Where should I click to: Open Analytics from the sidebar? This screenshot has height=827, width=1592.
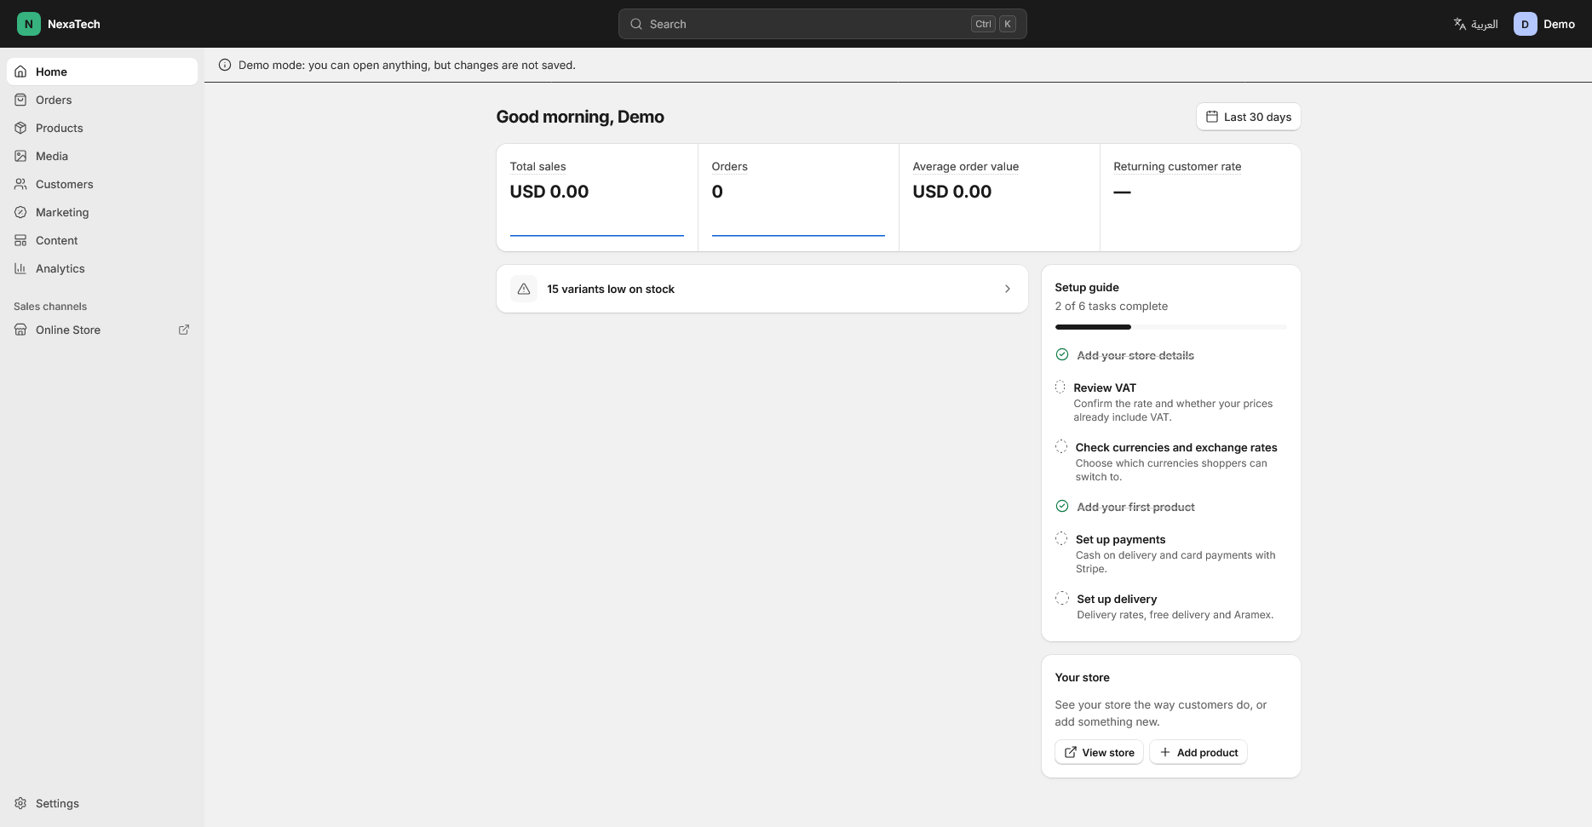coord(102,268)
